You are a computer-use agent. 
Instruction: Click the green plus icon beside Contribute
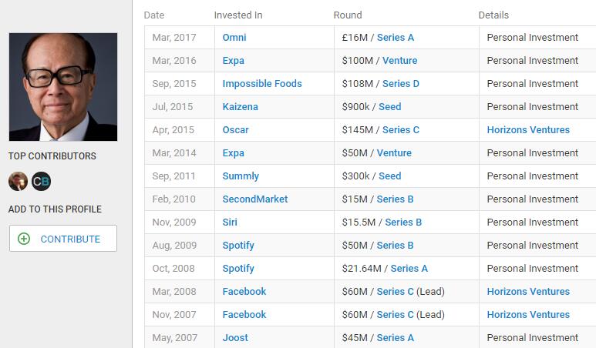(24, 239)
